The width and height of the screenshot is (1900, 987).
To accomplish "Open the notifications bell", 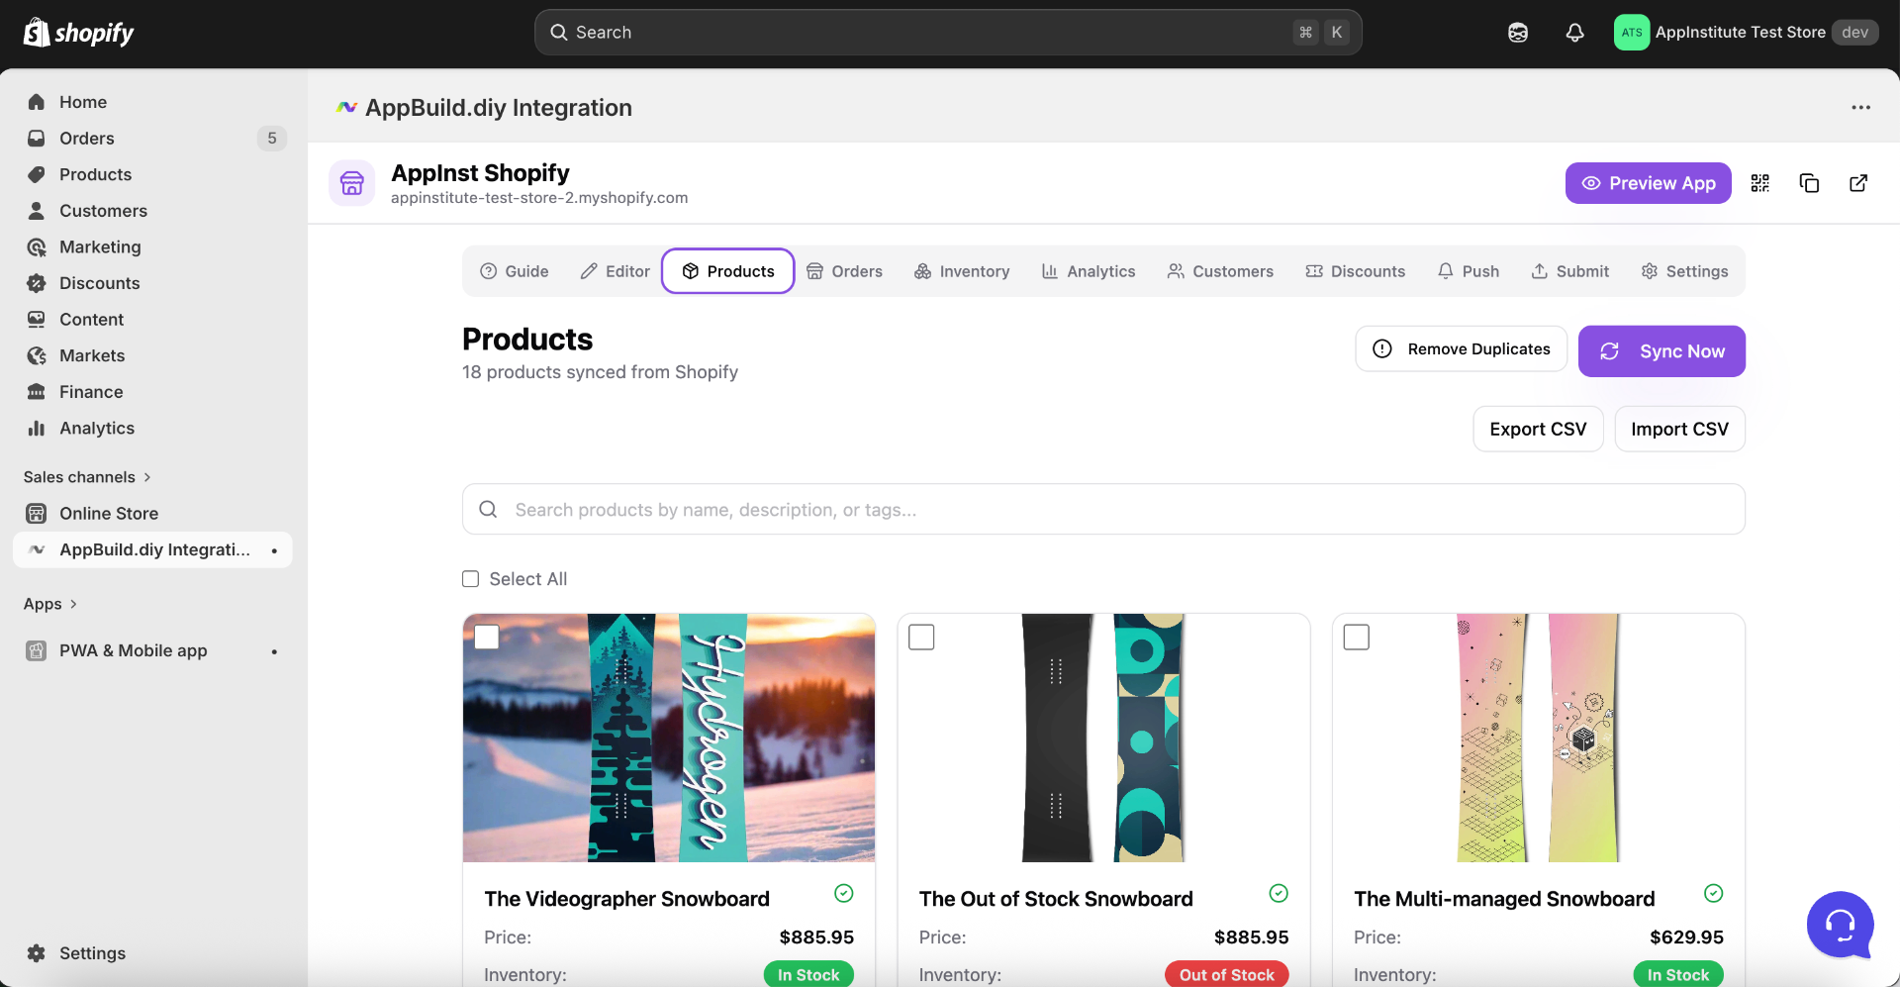I will (1574, 33).
